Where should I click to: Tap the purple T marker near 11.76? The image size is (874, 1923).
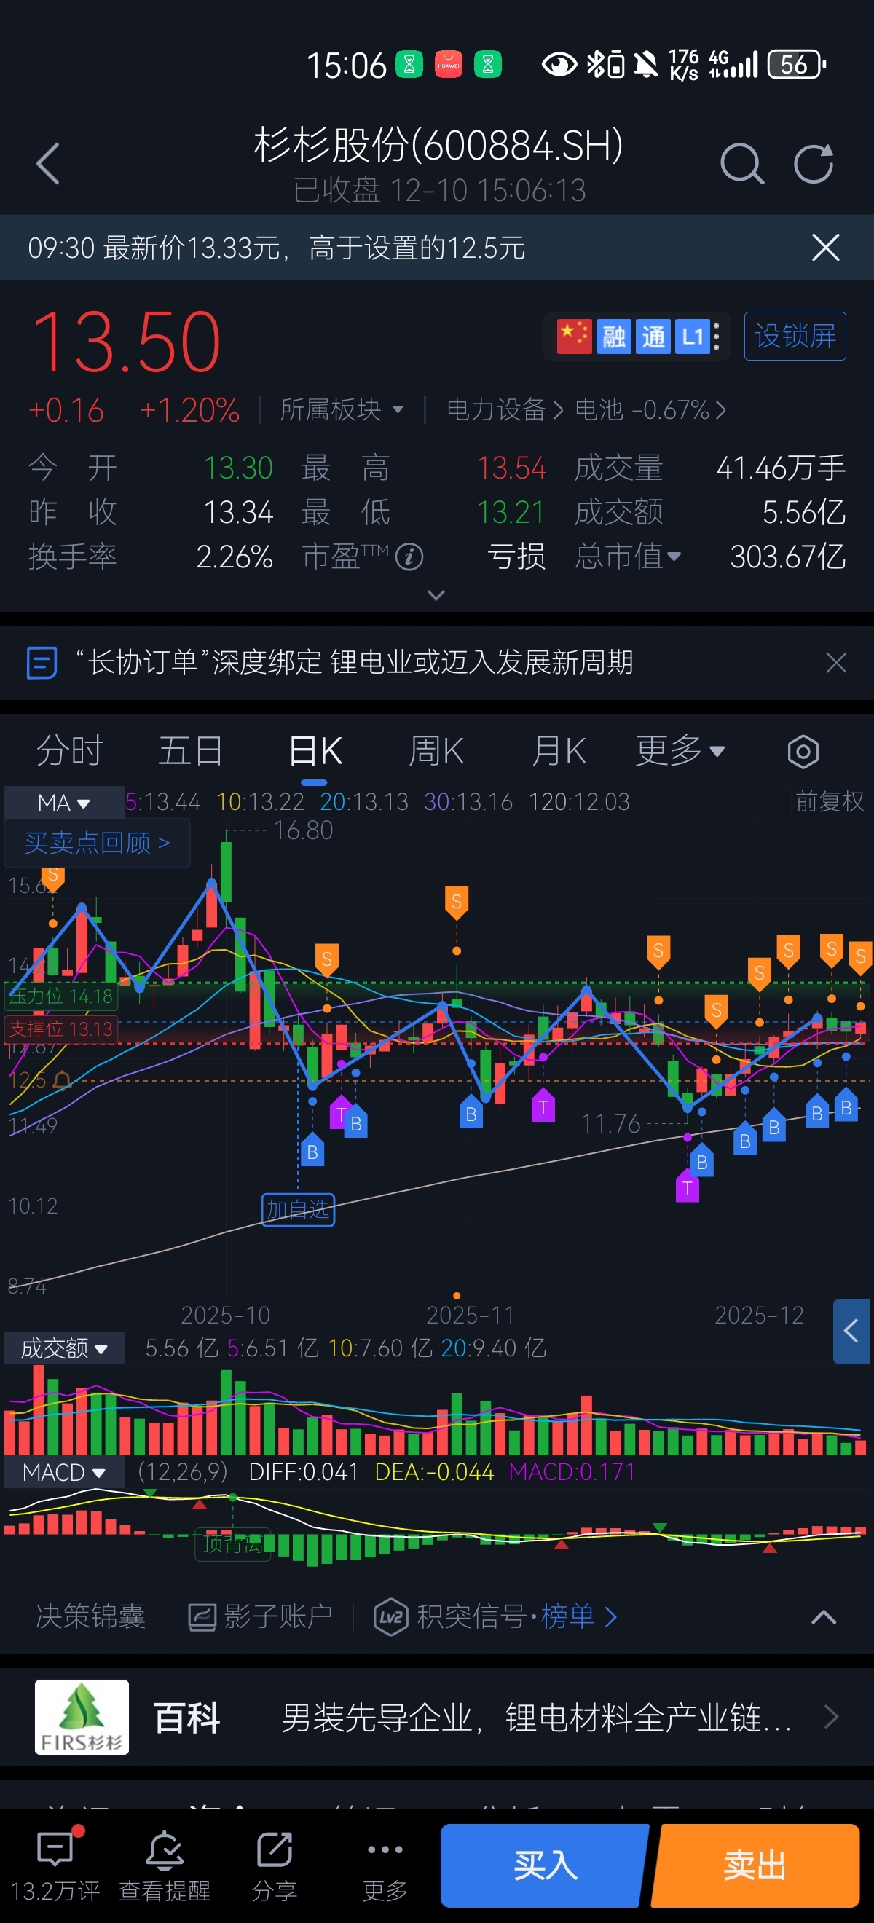pos(687,1187)
